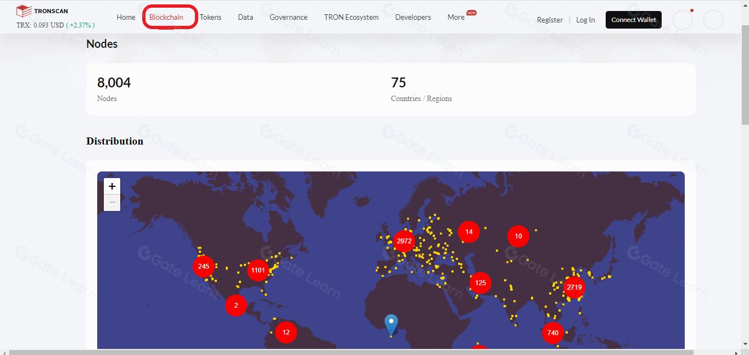The height and width of the screenshot is (355, 749).
Task: Click the TRONSCAN logo icon
Action: pyautogui.click(x=24, y=11)
